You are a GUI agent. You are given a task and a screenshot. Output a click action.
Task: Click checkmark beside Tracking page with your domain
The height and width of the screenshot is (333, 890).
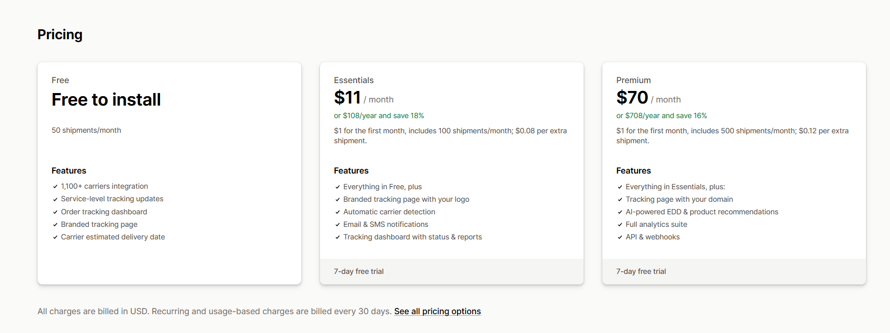point(620,200)
